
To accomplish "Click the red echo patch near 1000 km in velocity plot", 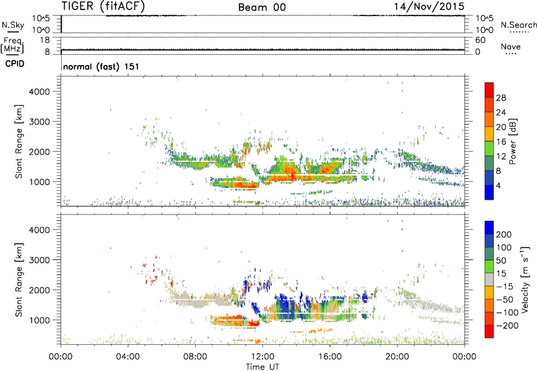I will click(x=254, y=323).
